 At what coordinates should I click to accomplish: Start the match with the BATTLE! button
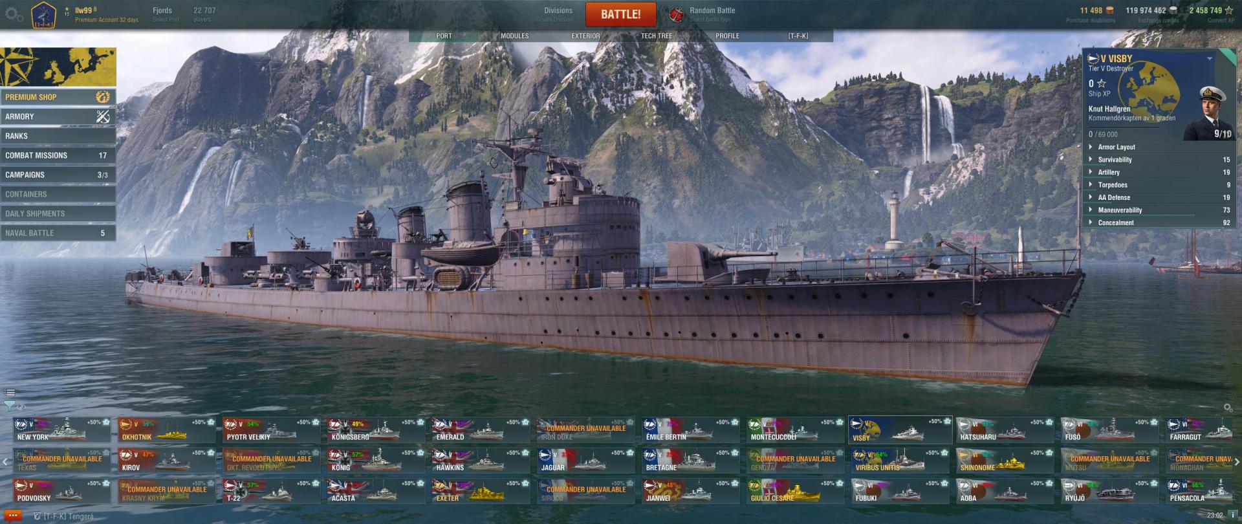click(620, 14)
